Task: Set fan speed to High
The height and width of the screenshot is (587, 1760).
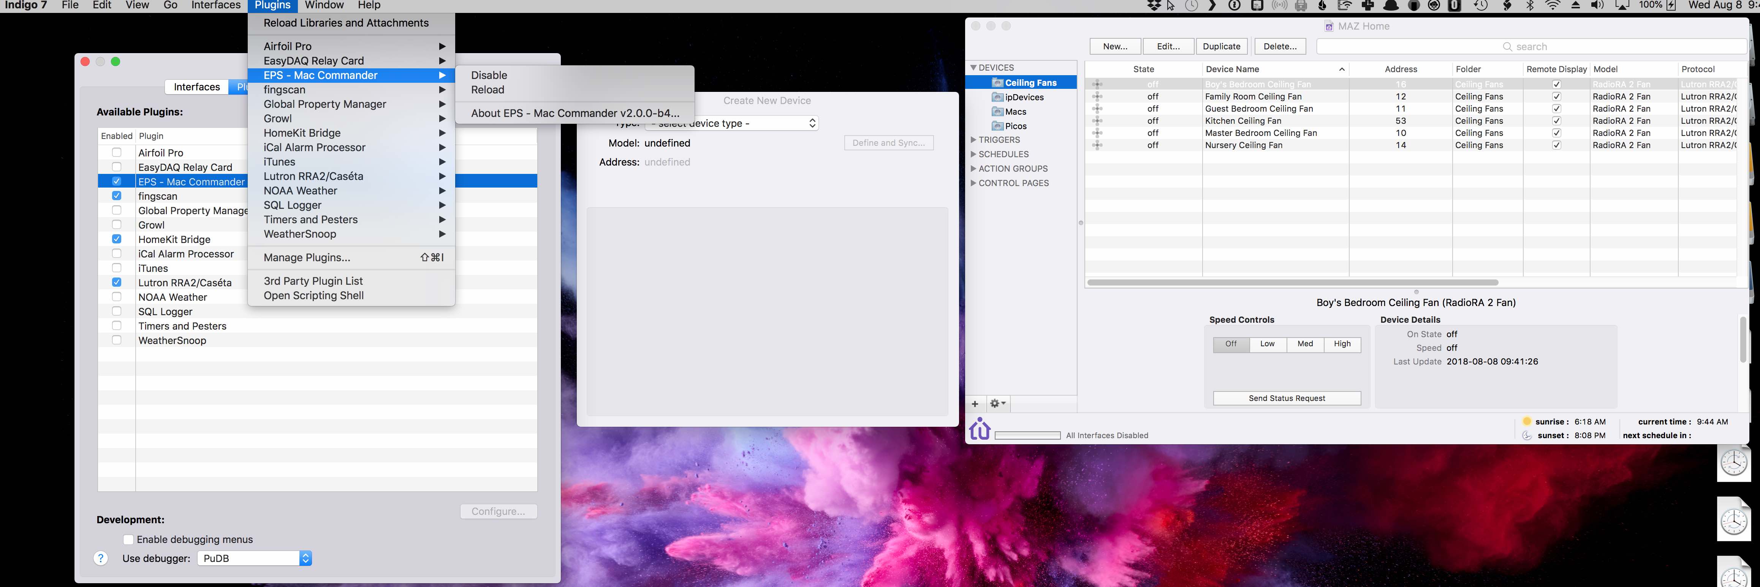Action: pyautogui.click(x=1342, y=344)
